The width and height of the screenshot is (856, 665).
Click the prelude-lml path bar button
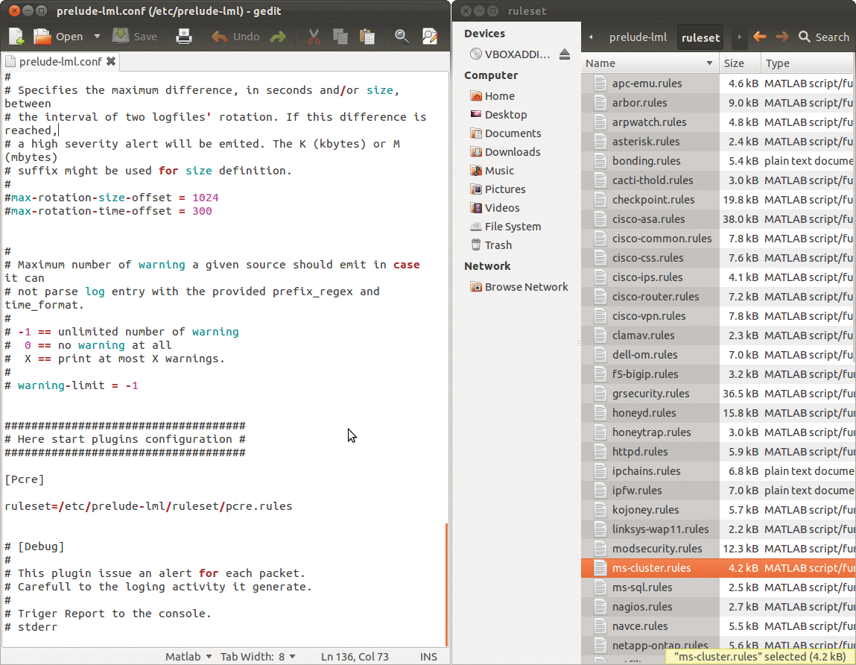pos(638,37)
